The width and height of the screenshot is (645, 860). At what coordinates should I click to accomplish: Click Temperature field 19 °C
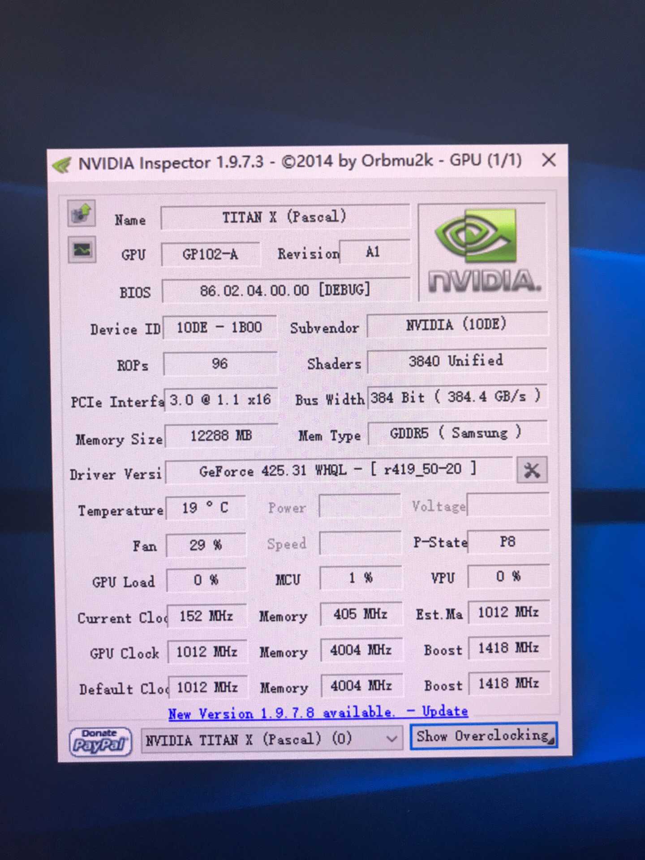click(206, 508)
